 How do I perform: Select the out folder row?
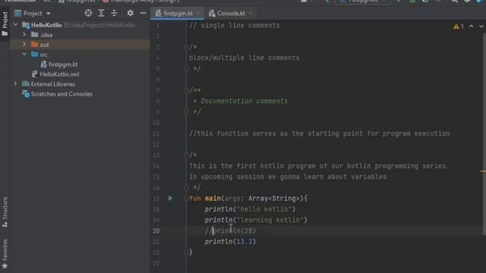pyautogui.click(x=80, y=45)
